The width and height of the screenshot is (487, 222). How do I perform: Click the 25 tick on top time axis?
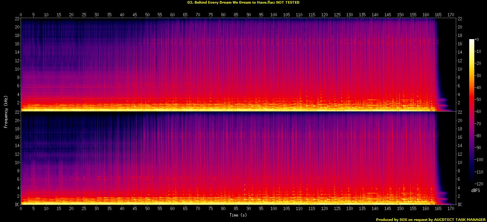pyautogui.click(x=84, y=15)
